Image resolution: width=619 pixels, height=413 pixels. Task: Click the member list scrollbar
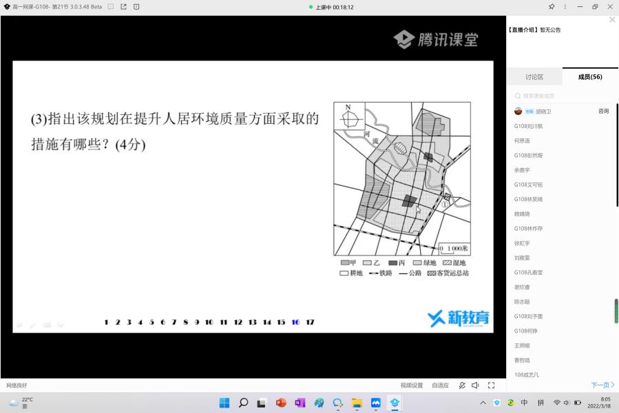pos(616,310)
